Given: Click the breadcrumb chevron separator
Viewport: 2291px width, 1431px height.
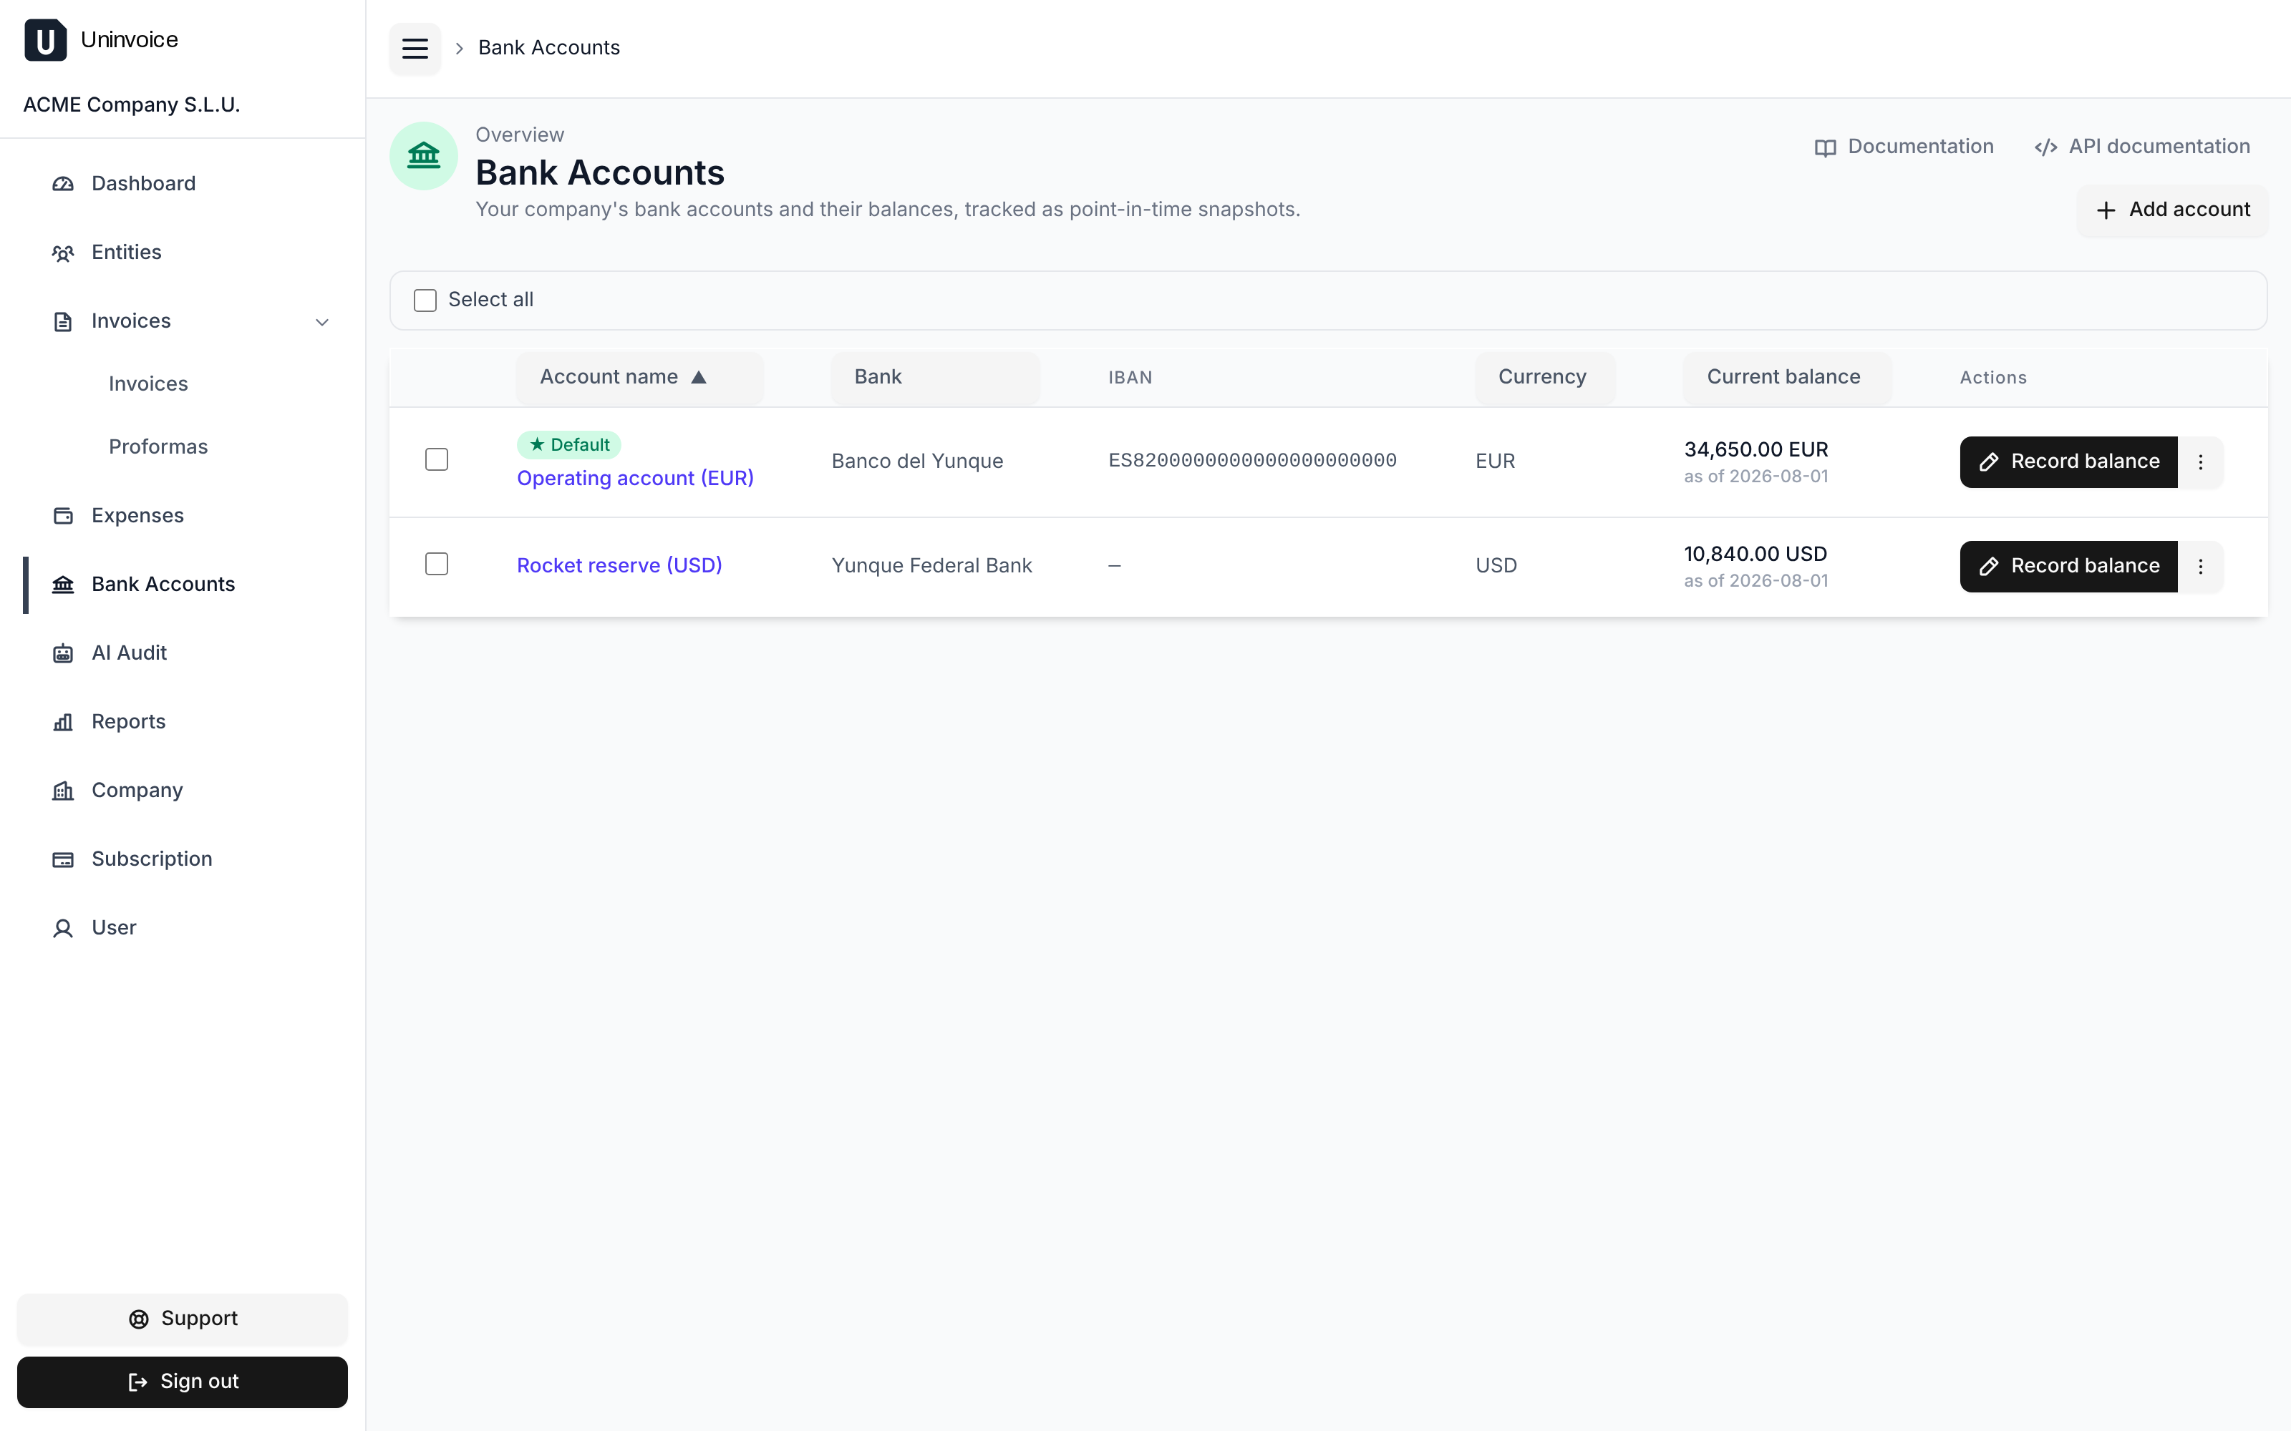Looking at the screenshot, I should coord(459,48).
